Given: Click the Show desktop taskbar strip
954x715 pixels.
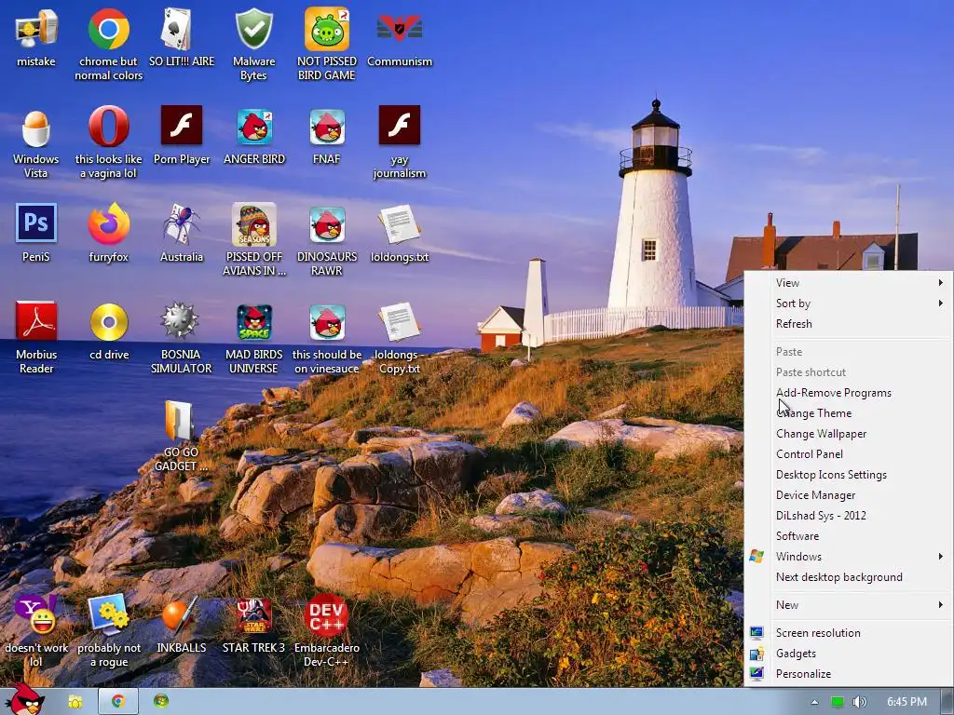Looking at the screenshot, I should [947, 702].
